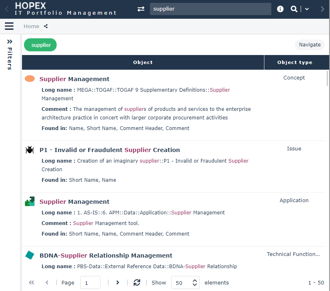Click the share icon next to Home

(x=46, y=26)
